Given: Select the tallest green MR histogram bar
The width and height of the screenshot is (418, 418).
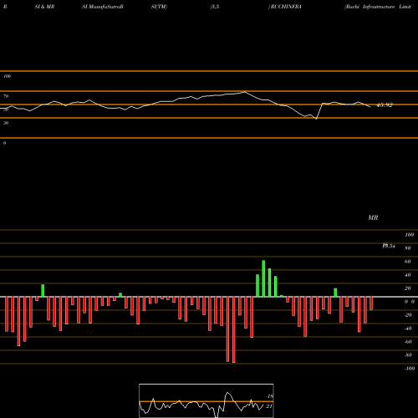Looking at the screenshot, I should [263, 278].
